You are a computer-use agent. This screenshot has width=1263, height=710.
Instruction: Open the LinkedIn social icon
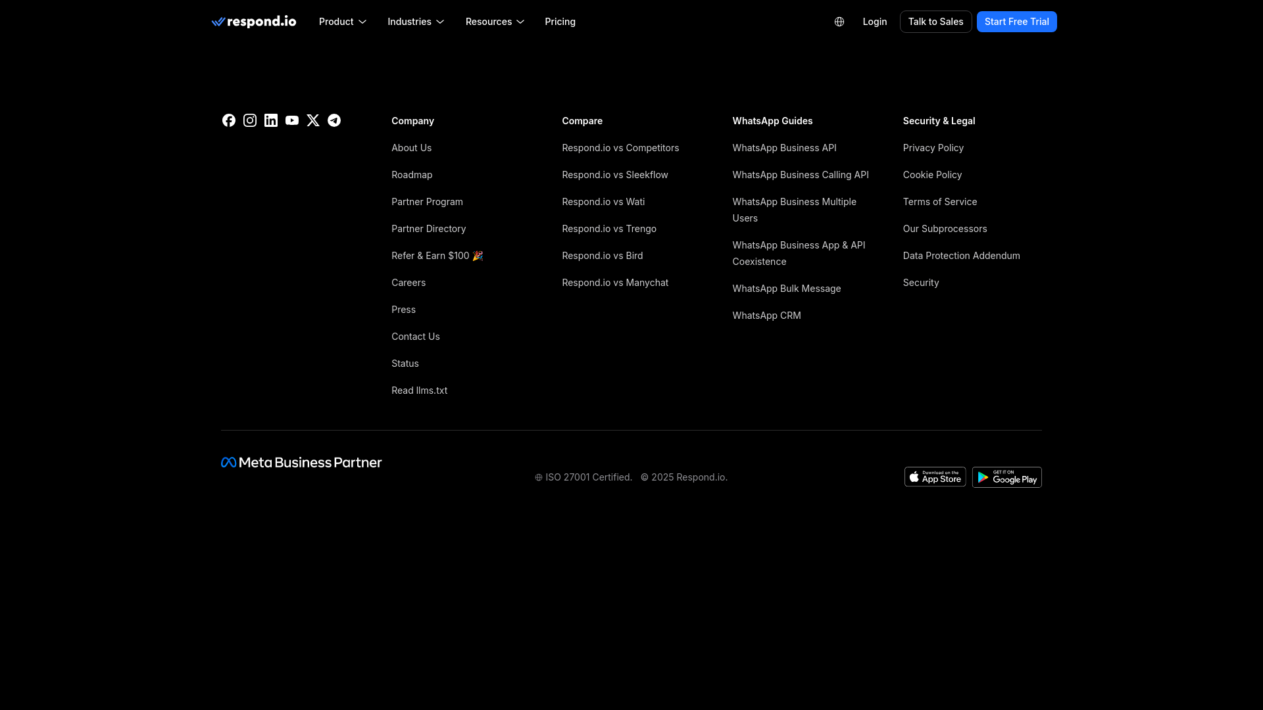pyautogui.click(x=271, y=120)
